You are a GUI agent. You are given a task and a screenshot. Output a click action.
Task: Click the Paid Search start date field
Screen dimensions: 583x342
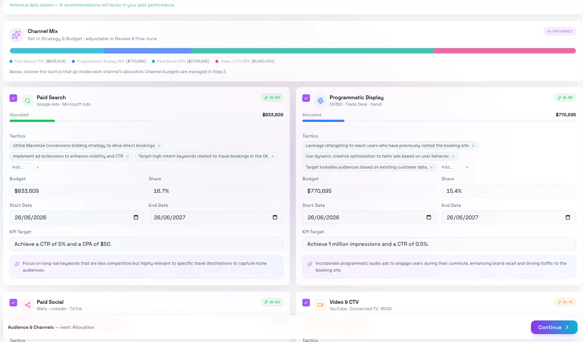pos(77,217)
